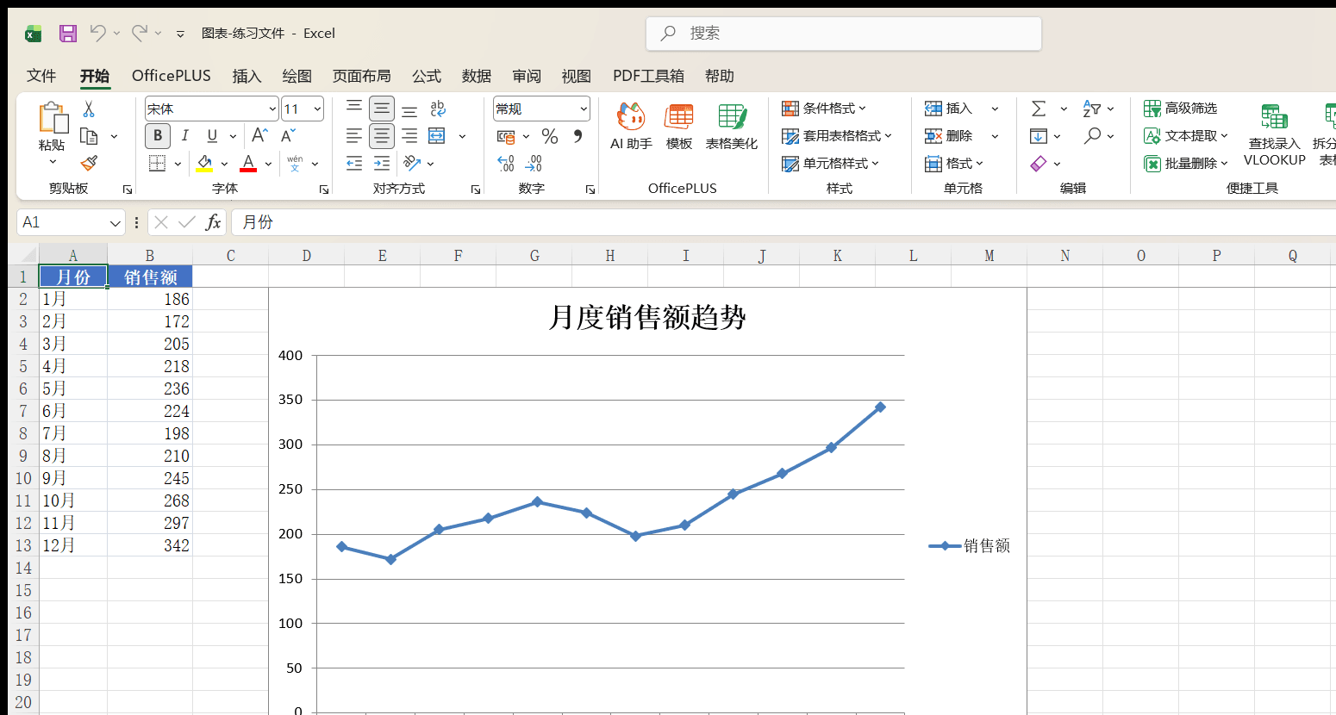Click 格式 cell format button

point(954,163)
